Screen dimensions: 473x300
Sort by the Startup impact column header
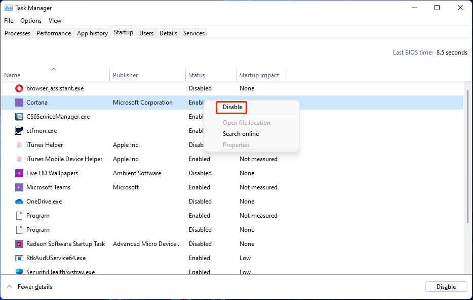261,74
